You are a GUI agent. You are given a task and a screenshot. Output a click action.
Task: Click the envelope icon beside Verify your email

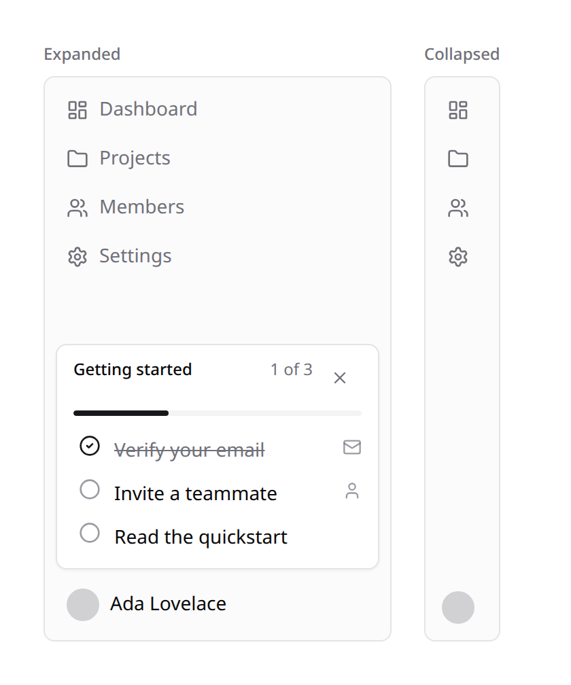[x=352, y=447]
